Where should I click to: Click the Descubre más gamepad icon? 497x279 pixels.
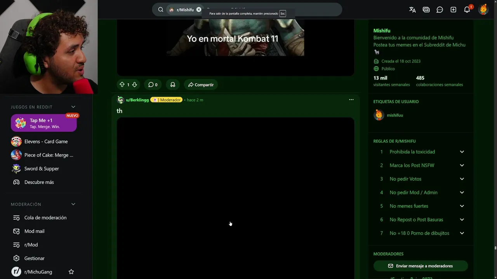[16, 182]
